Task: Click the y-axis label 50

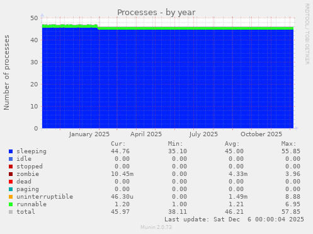Action: click(34, 18)
